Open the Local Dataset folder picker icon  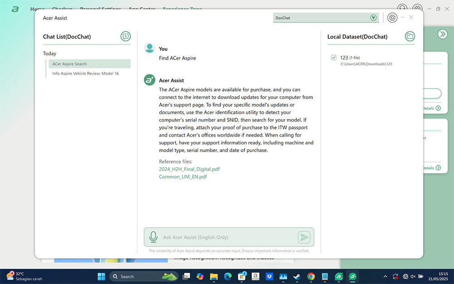coord(410,36)
